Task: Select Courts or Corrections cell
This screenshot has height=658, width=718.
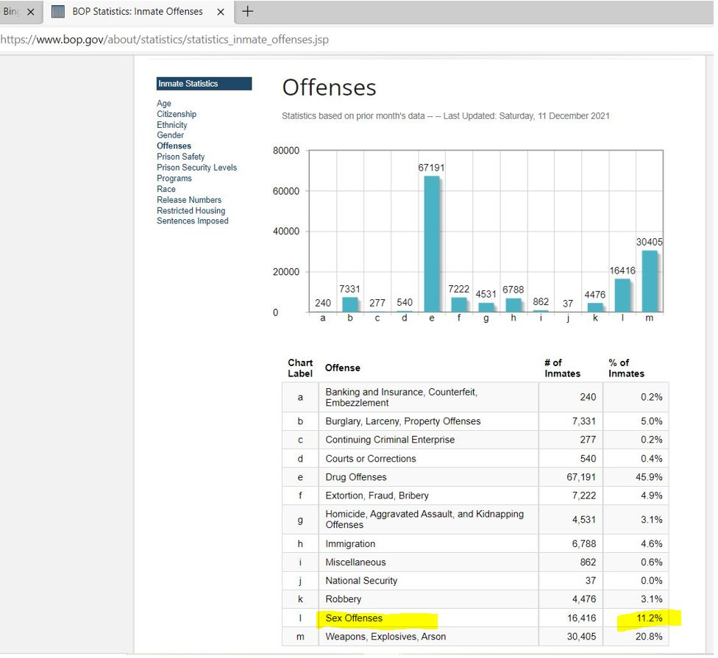Action: [429, 459]
